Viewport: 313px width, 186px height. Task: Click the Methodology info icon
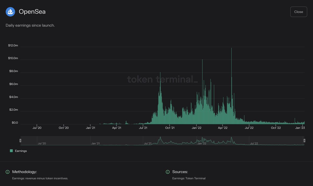click(x=8, y=172)
